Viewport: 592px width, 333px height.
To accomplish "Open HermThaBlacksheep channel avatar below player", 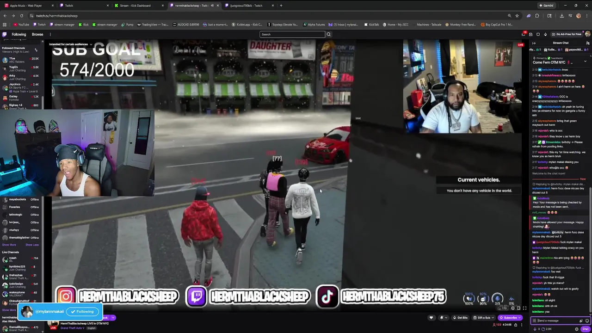I will click(x=54, y=325).
